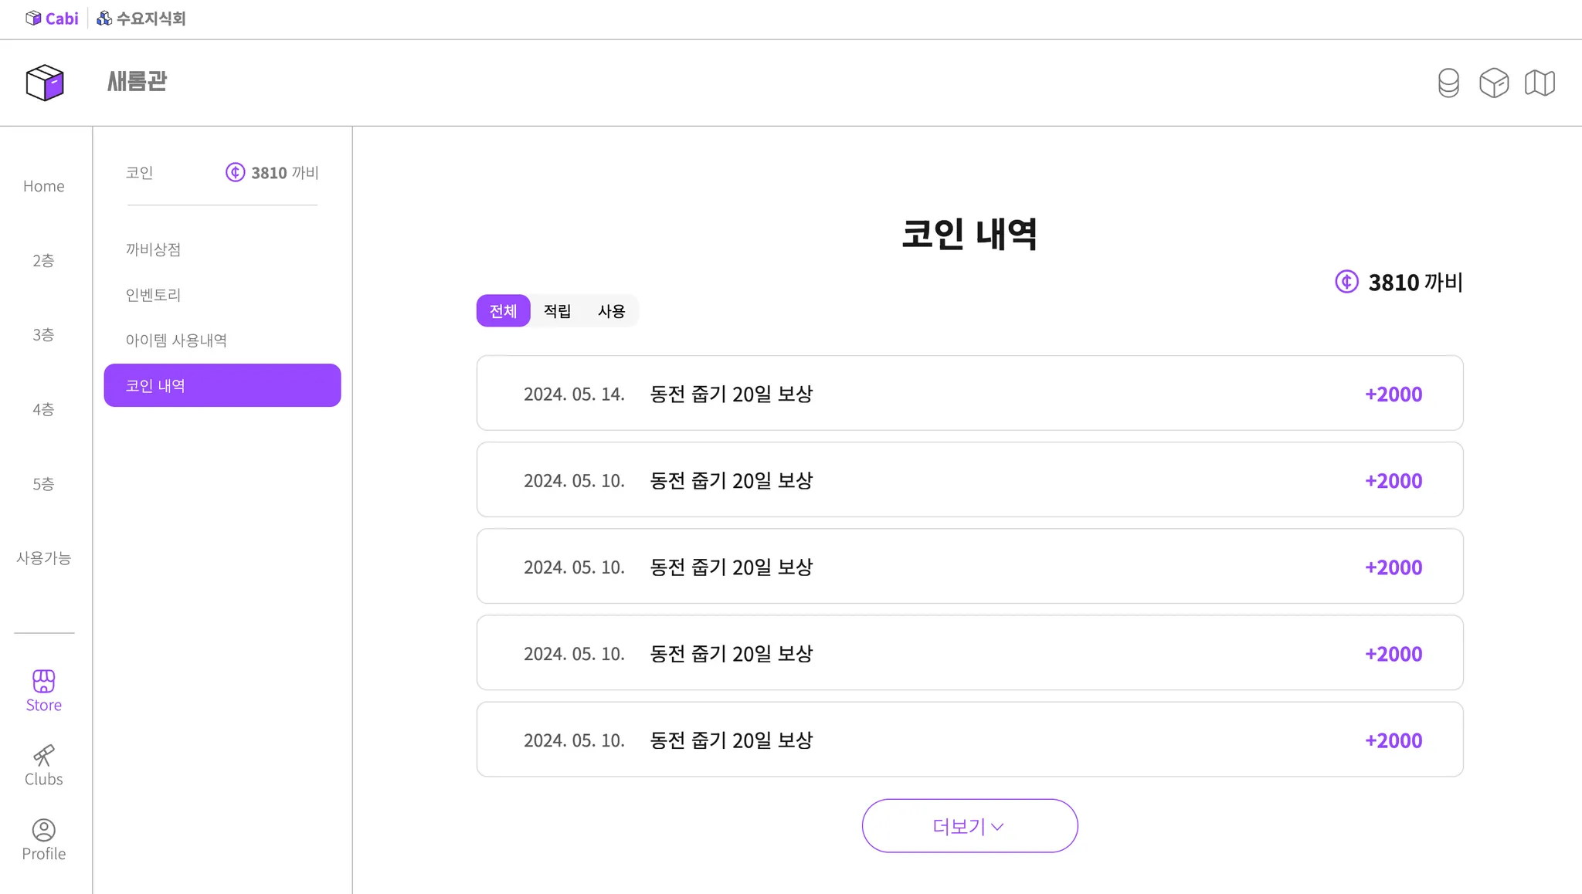Open the map icon in header
Viewport: 1582px width, 894px height.
(x=1540, y=83)
